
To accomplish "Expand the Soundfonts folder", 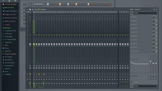I will (x=8, y=65).
